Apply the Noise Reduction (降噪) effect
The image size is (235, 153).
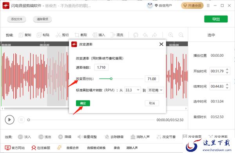(65, 137)
